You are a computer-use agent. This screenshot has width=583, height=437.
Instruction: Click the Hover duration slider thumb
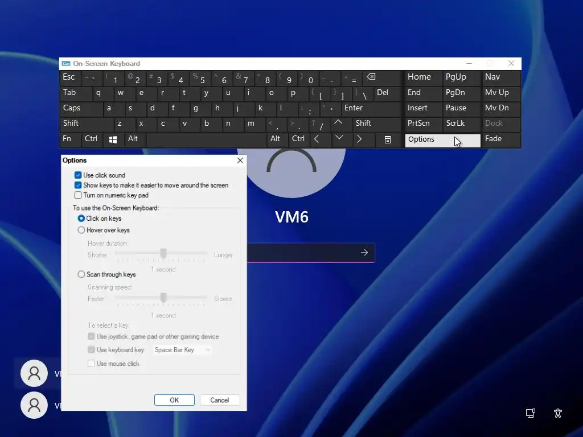click(163, 253)
